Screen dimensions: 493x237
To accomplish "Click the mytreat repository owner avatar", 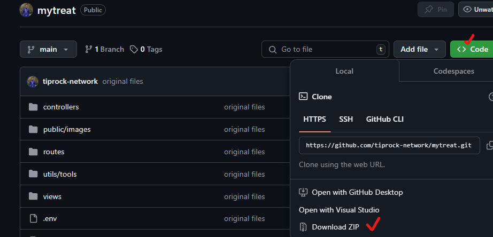I will tap(26, 10).
